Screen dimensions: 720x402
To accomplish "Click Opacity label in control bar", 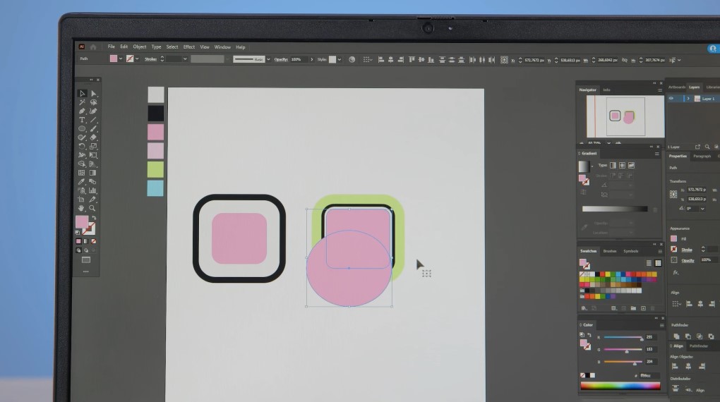I will 281,59.
